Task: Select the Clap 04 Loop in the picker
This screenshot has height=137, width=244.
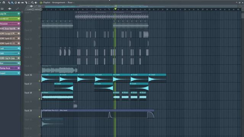Action: click(10, 58)
